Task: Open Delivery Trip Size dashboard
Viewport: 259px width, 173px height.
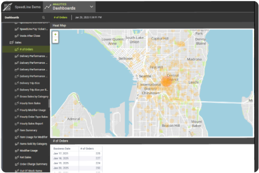Action: (30, 83)
